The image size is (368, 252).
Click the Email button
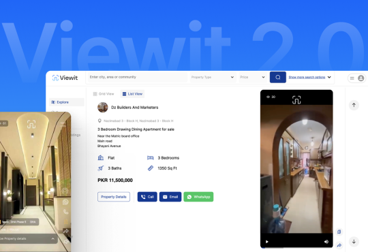pyautogui.click(x=170, y=197)
